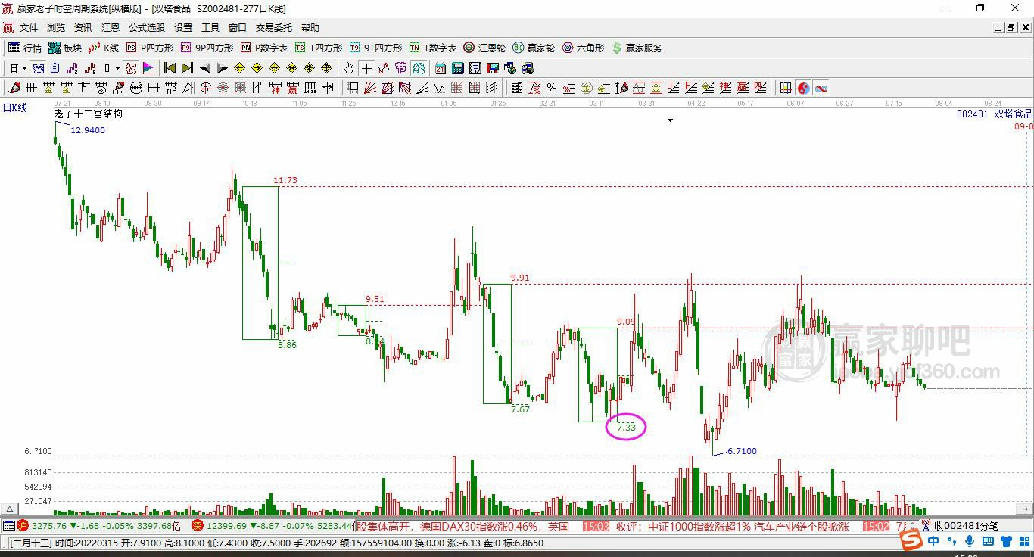The width and height of the screenshot is (1034, 557).
Task: Open the 江恩 menu
Action: (111, 27)
